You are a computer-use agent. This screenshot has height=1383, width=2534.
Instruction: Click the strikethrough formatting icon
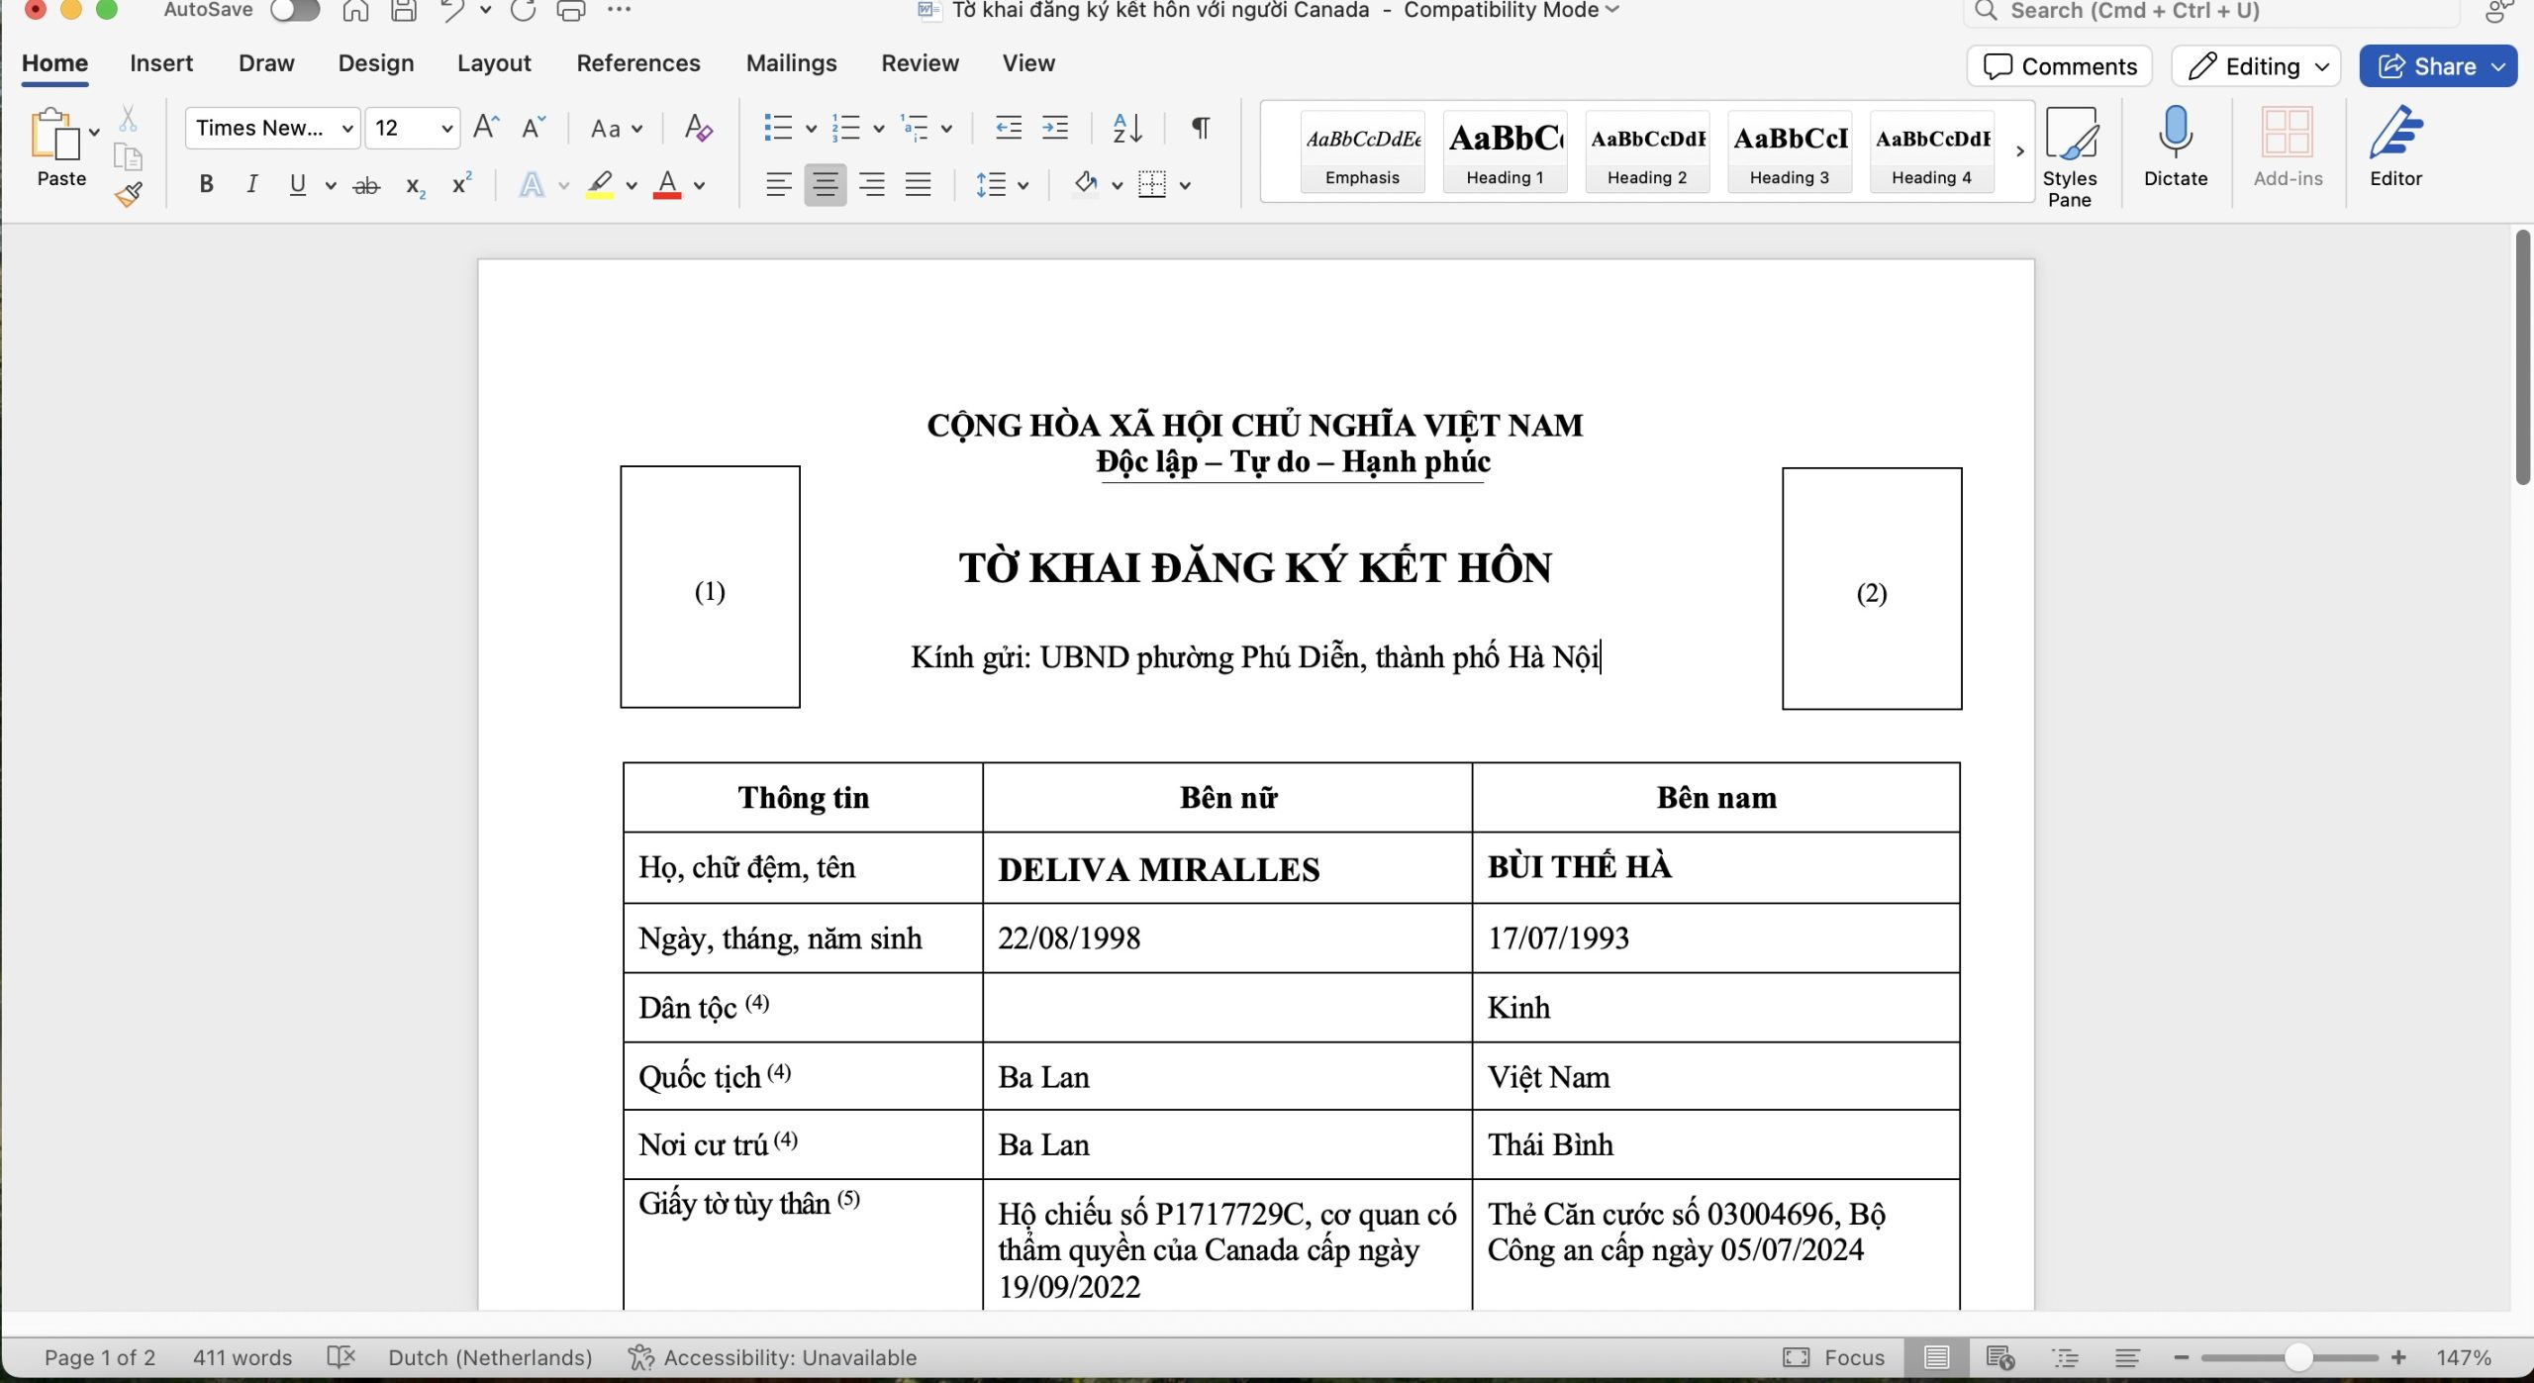point(366,185)
